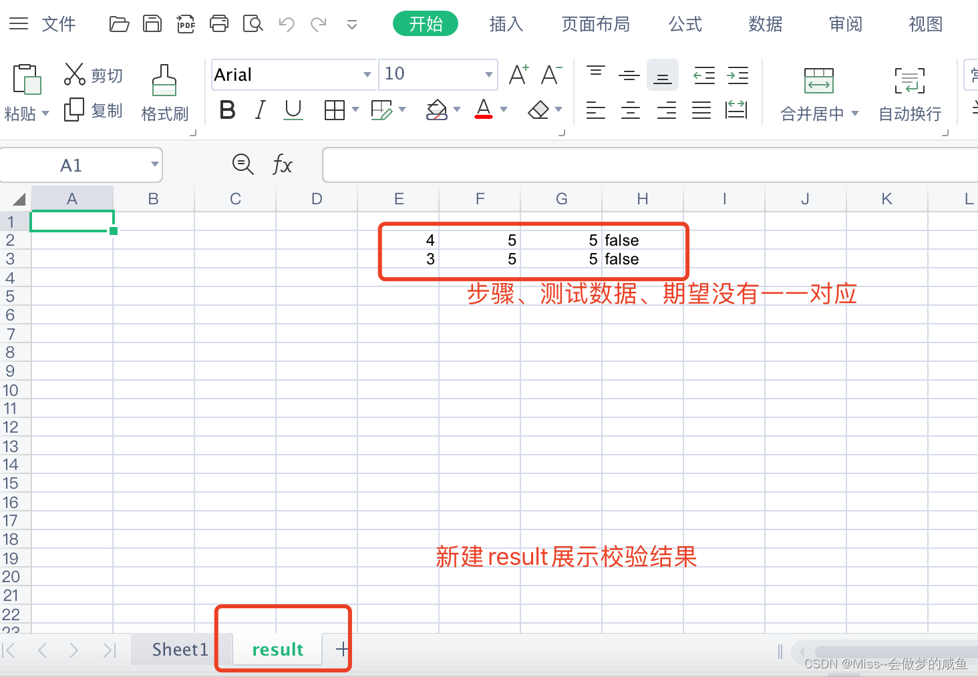The height and width of the screenshot is (677, 978).
Task: Click the cut scissors button
Action: point(94,75)
